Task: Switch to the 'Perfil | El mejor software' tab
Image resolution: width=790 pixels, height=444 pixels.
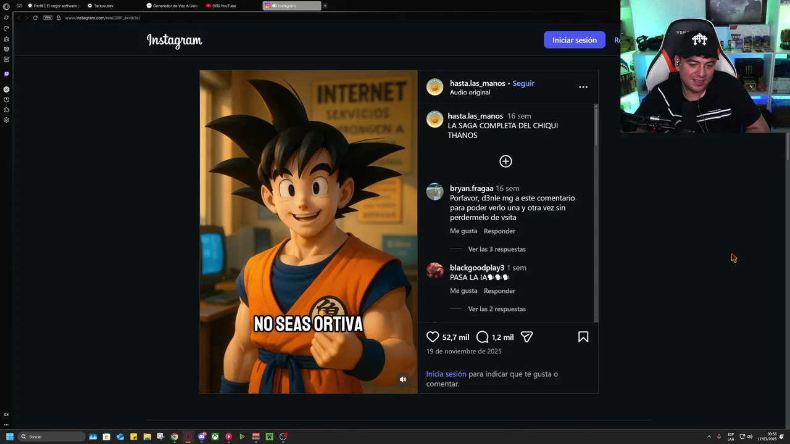Action: tap(53, 6)
